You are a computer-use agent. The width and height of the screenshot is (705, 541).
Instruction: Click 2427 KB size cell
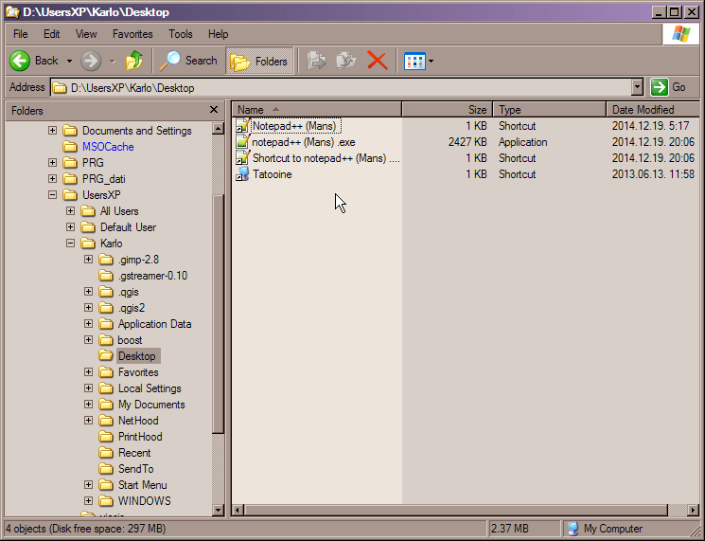click(467, 142)
